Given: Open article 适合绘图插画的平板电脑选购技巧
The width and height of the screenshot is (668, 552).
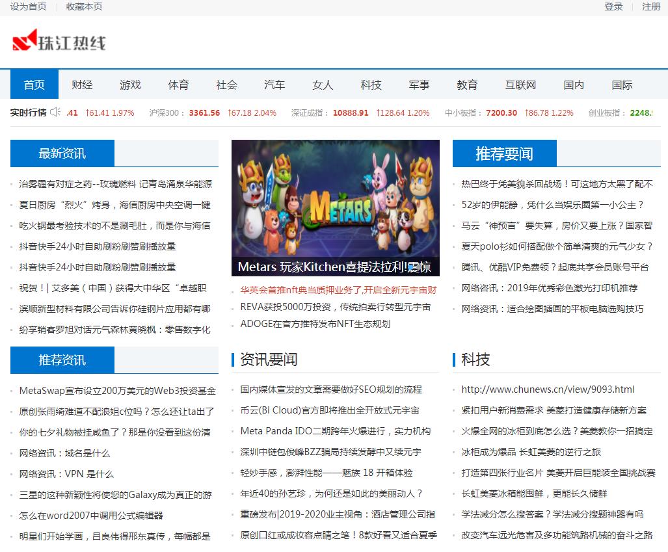Looking at the screenshot, I should click(553, 309).
